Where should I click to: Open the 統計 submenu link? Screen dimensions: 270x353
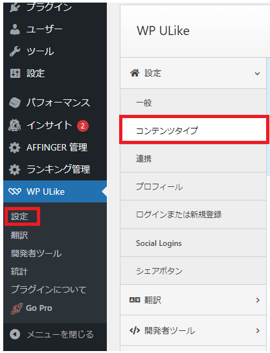tap(19, 271)
